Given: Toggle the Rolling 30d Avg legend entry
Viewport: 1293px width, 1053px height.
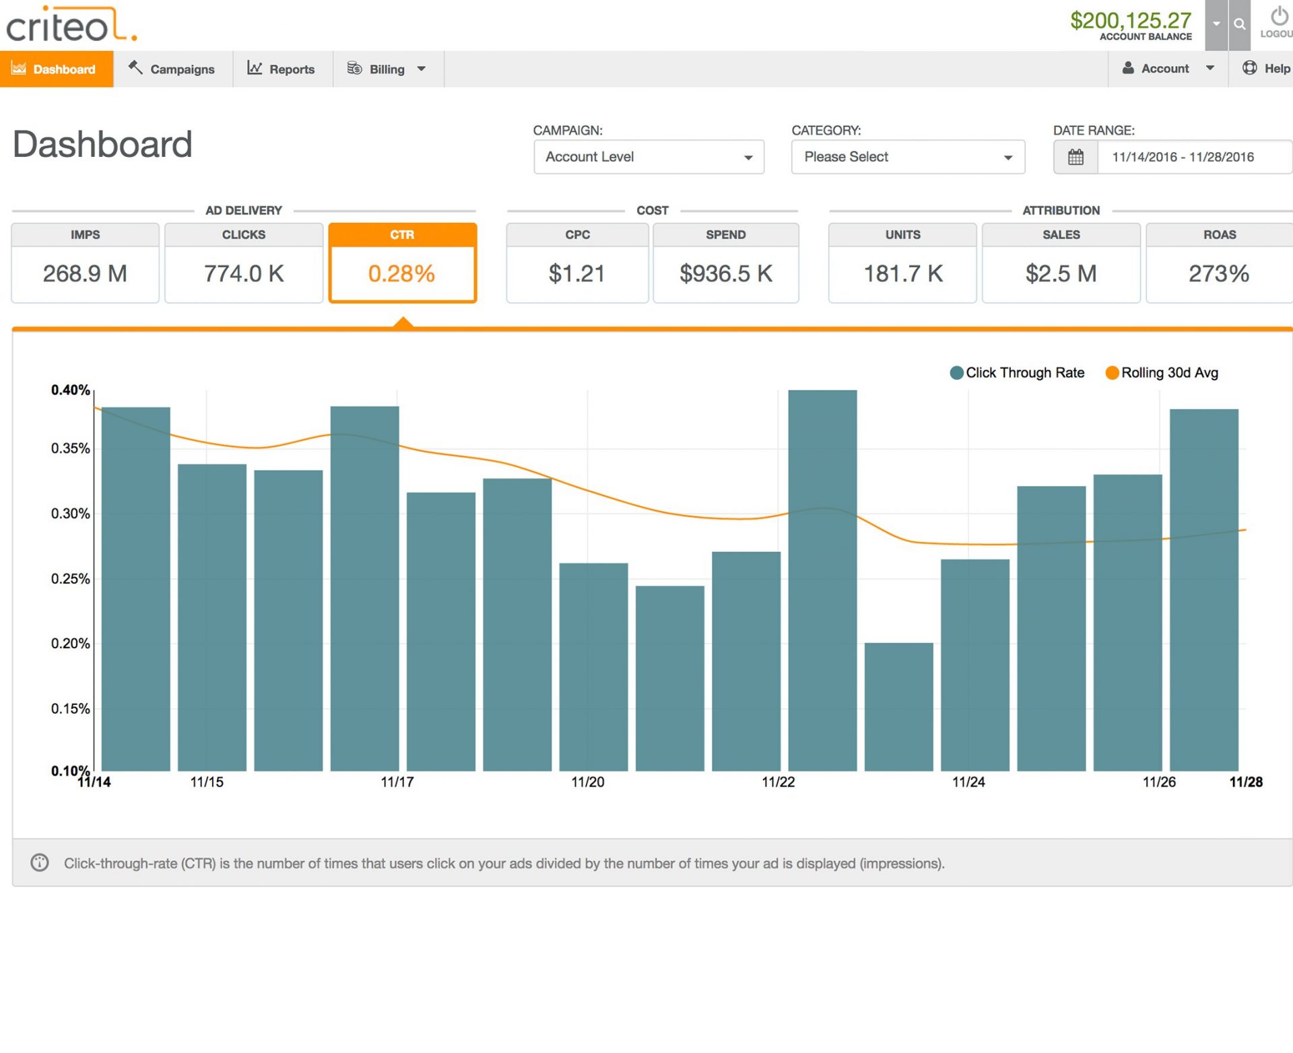Looking at the screenshot, I should (x=1162, y=372).
